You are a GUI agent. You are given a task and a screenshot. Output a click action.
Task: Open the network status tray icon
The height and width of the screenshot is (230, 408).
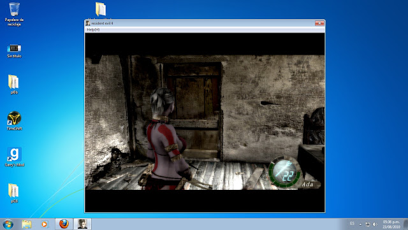(367, 224)
